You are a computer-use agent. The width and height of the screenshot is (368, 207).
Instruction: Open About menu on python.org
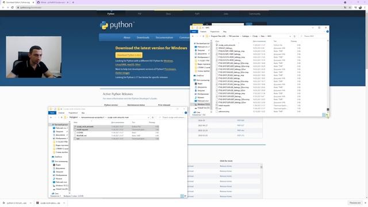point(126,37)
